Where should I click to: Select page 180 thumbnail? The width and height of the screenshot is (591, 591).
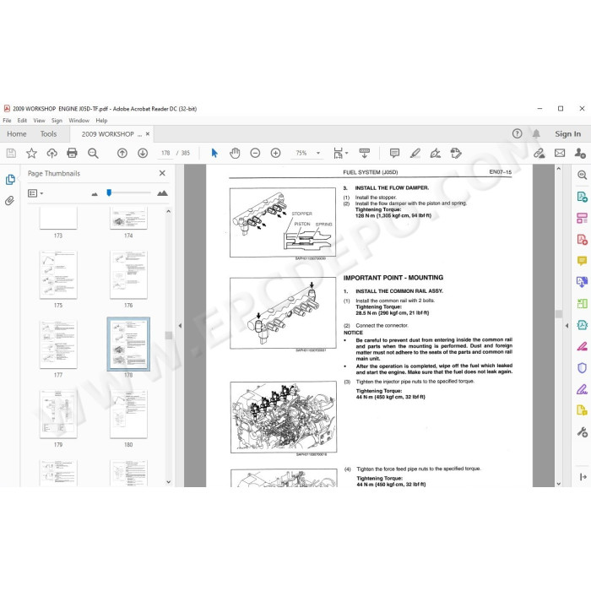click(128, 415)
